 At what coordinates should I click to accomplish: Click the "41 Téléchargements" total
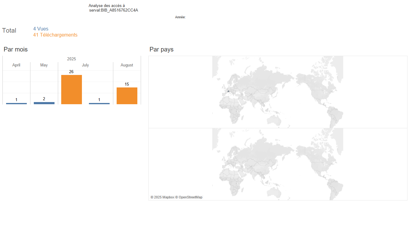point(55,35)
